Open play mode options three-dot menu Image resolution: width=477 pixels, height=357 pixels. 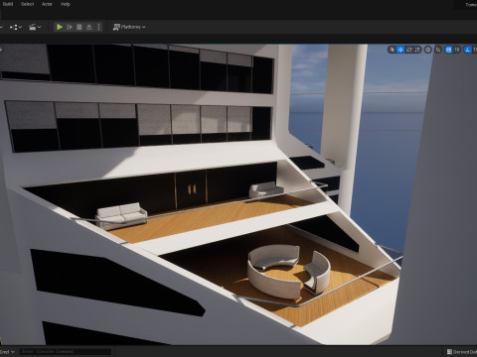(x=98, y=27)
